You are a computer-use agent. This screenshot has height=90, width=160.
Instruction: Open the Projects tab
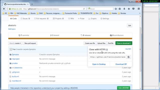[x=58, y=18]
